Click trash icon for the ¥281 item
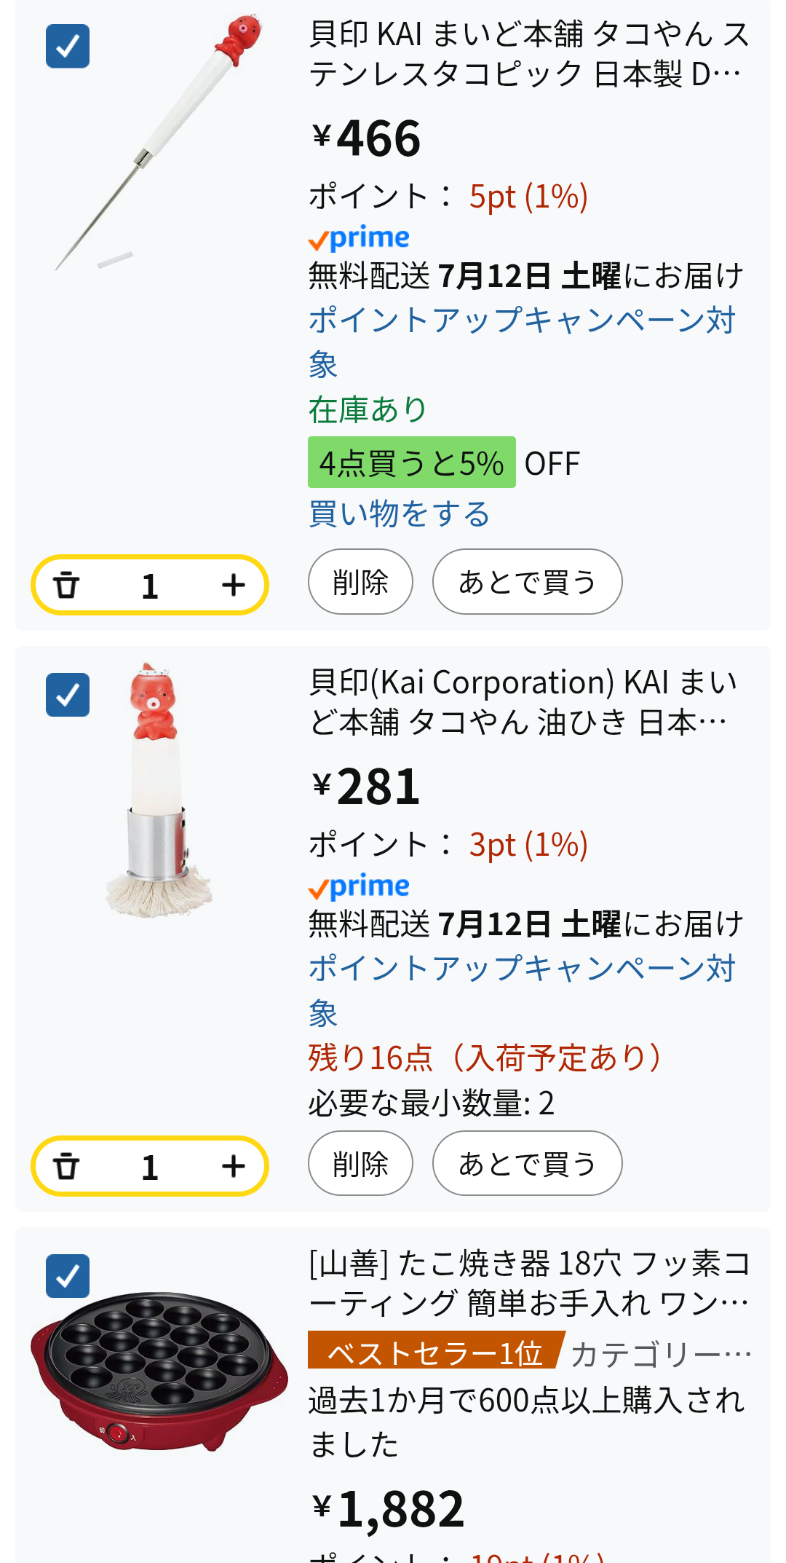 66,1167
